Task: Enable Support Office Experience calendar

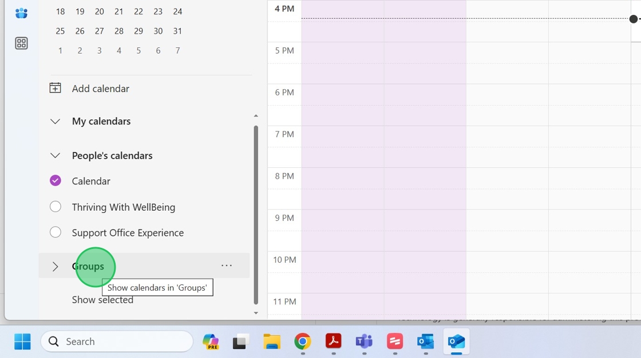Action: 56,232
